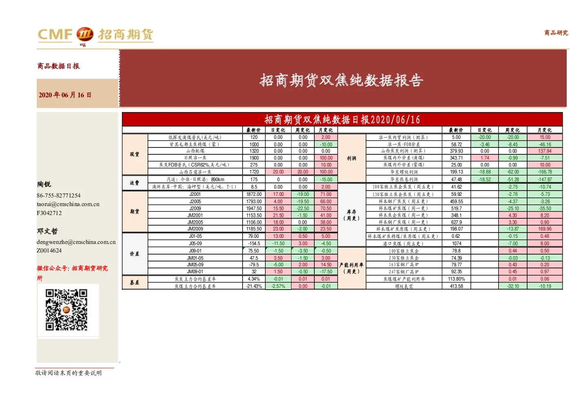Screen dimensions: 572x404
Task: Open the dengwenzhe@cmschina.com.cn email address
Action: point(76,242)
